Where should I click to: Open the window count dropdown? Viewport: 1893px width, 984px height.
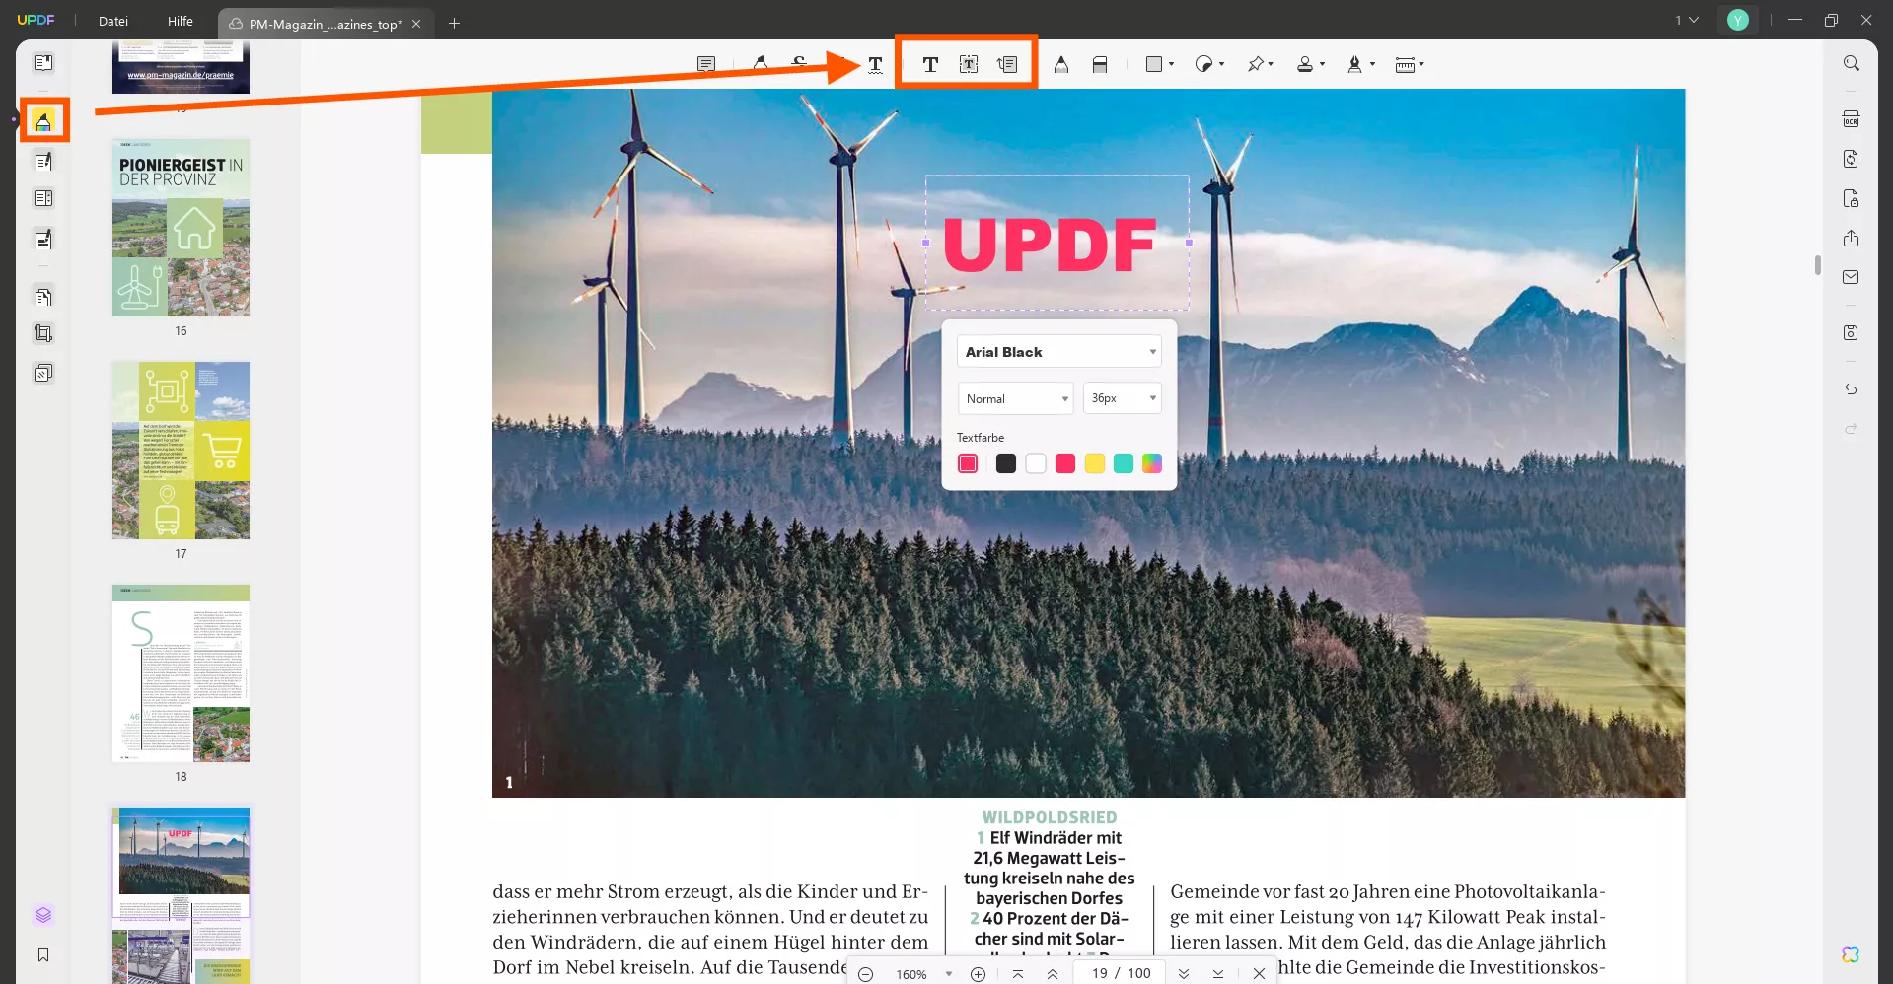1688,20
